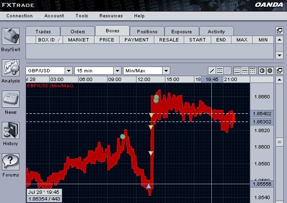Switch to the Orders tab
This screenshot has width=287, height=203.
pos(78,31)
